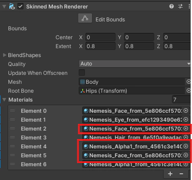Edit the Center X value field

click(100, 37)
